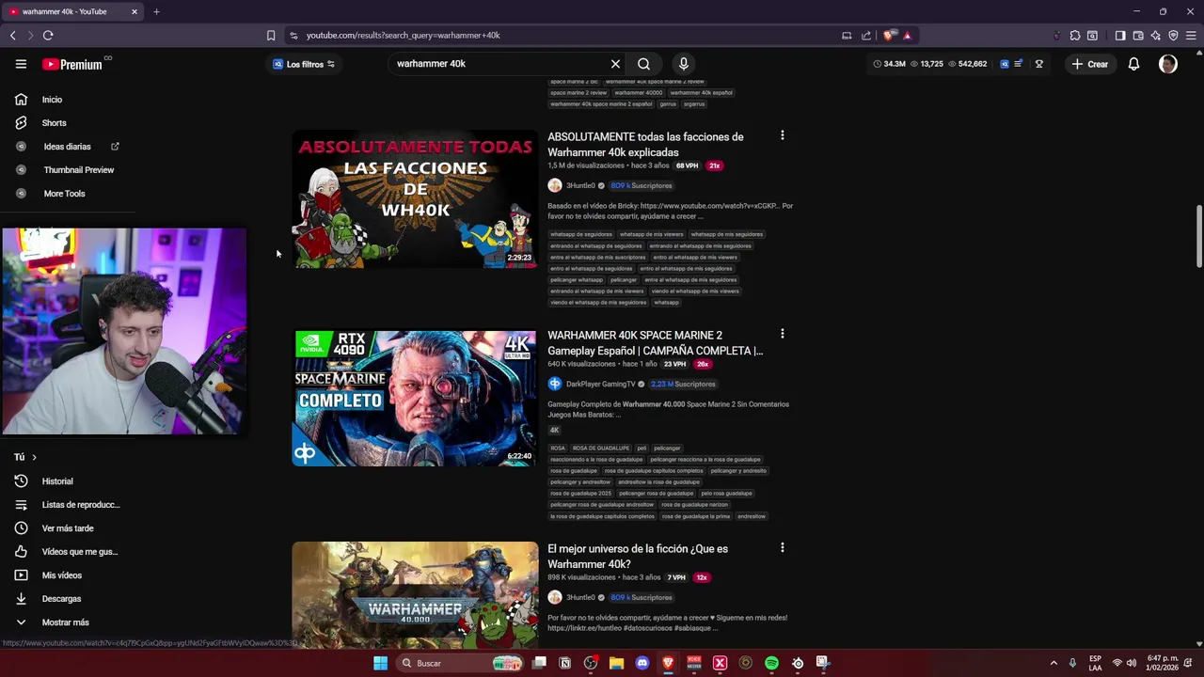Viewport: 1204px width, 677px height.
Task: Go back to the previous page
Action: 13,35
